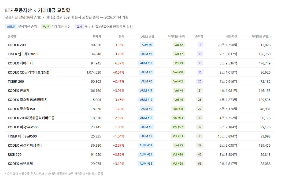Click the 순위합 column header
This screenshot has height=181, width=281.
tap(199, 37)
